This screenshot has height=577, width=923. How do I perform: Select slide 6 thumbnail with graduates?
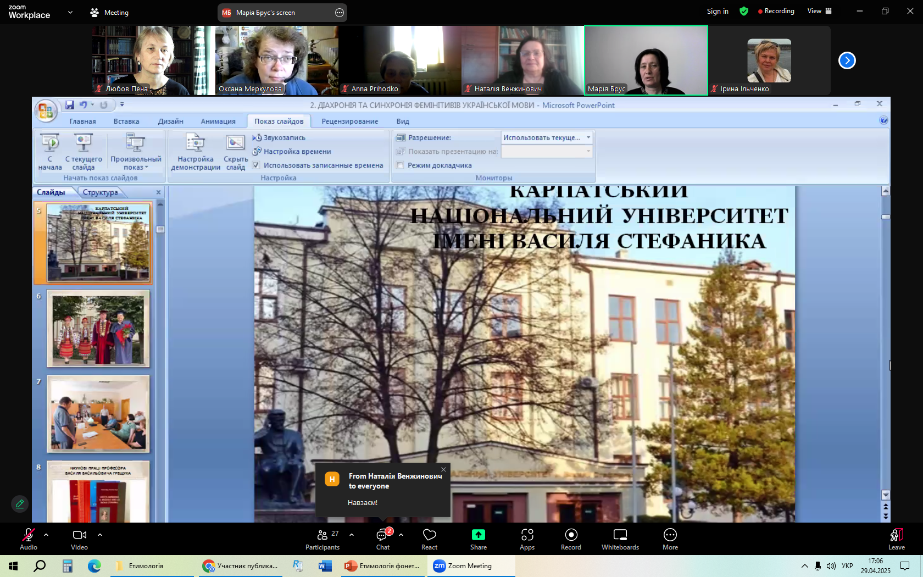tap(98, 329)
